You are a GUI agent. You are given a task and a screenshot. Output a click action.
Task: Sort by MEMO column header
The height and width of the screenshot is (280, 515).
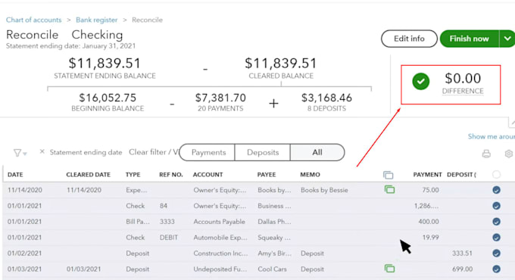310,175
